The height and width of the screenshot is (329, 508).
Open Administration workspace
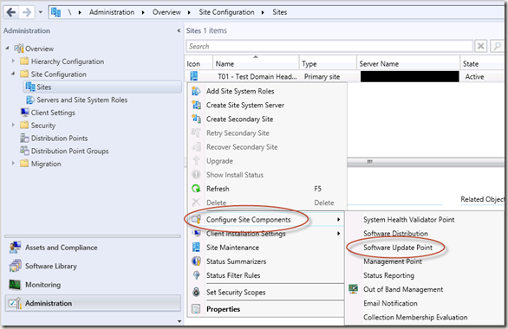click(x=93, y=303)
